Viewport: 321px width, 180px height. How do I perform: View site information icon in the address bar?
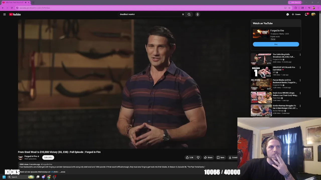tap(17, 8)
